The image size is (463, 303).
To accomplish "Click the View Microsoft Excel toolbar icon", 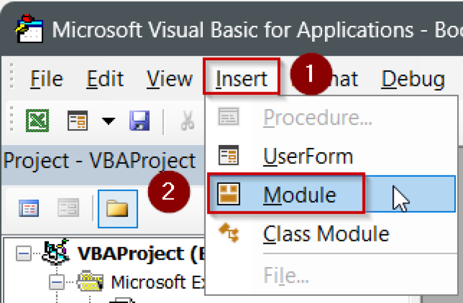I will pyautogui.click(x=37, y=121).
